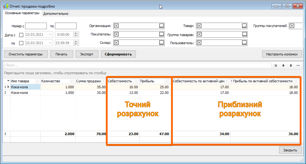Open filter dropdown on Имя товара column

[x=37, y=81]
